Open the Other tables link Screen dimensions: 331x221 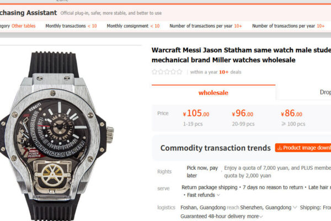pyautogui.click(x=24, y=26)
